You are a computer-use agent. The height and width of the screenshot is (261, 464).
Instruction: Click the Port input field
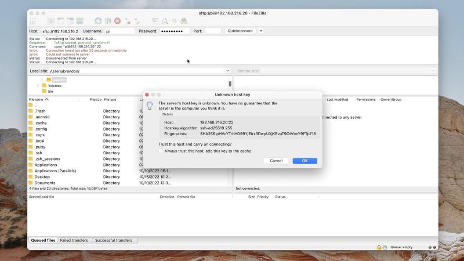click(213, 31)
